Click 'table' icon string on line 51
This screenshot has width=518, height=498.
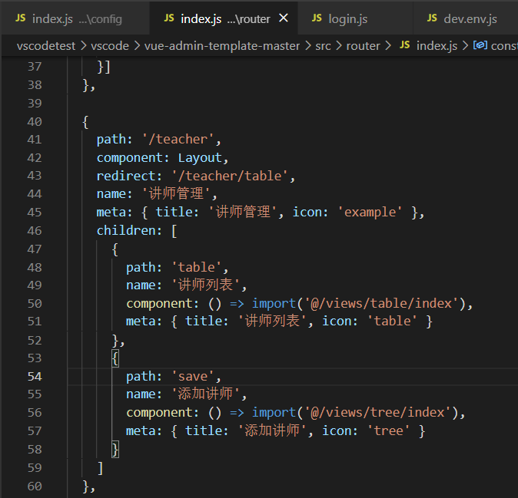392,322
